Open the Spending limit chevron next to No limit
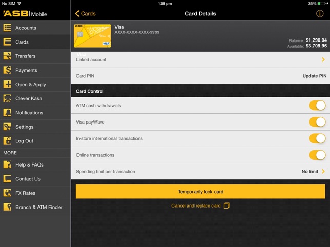This screenshot has height=247, width=330. point(323,171)
